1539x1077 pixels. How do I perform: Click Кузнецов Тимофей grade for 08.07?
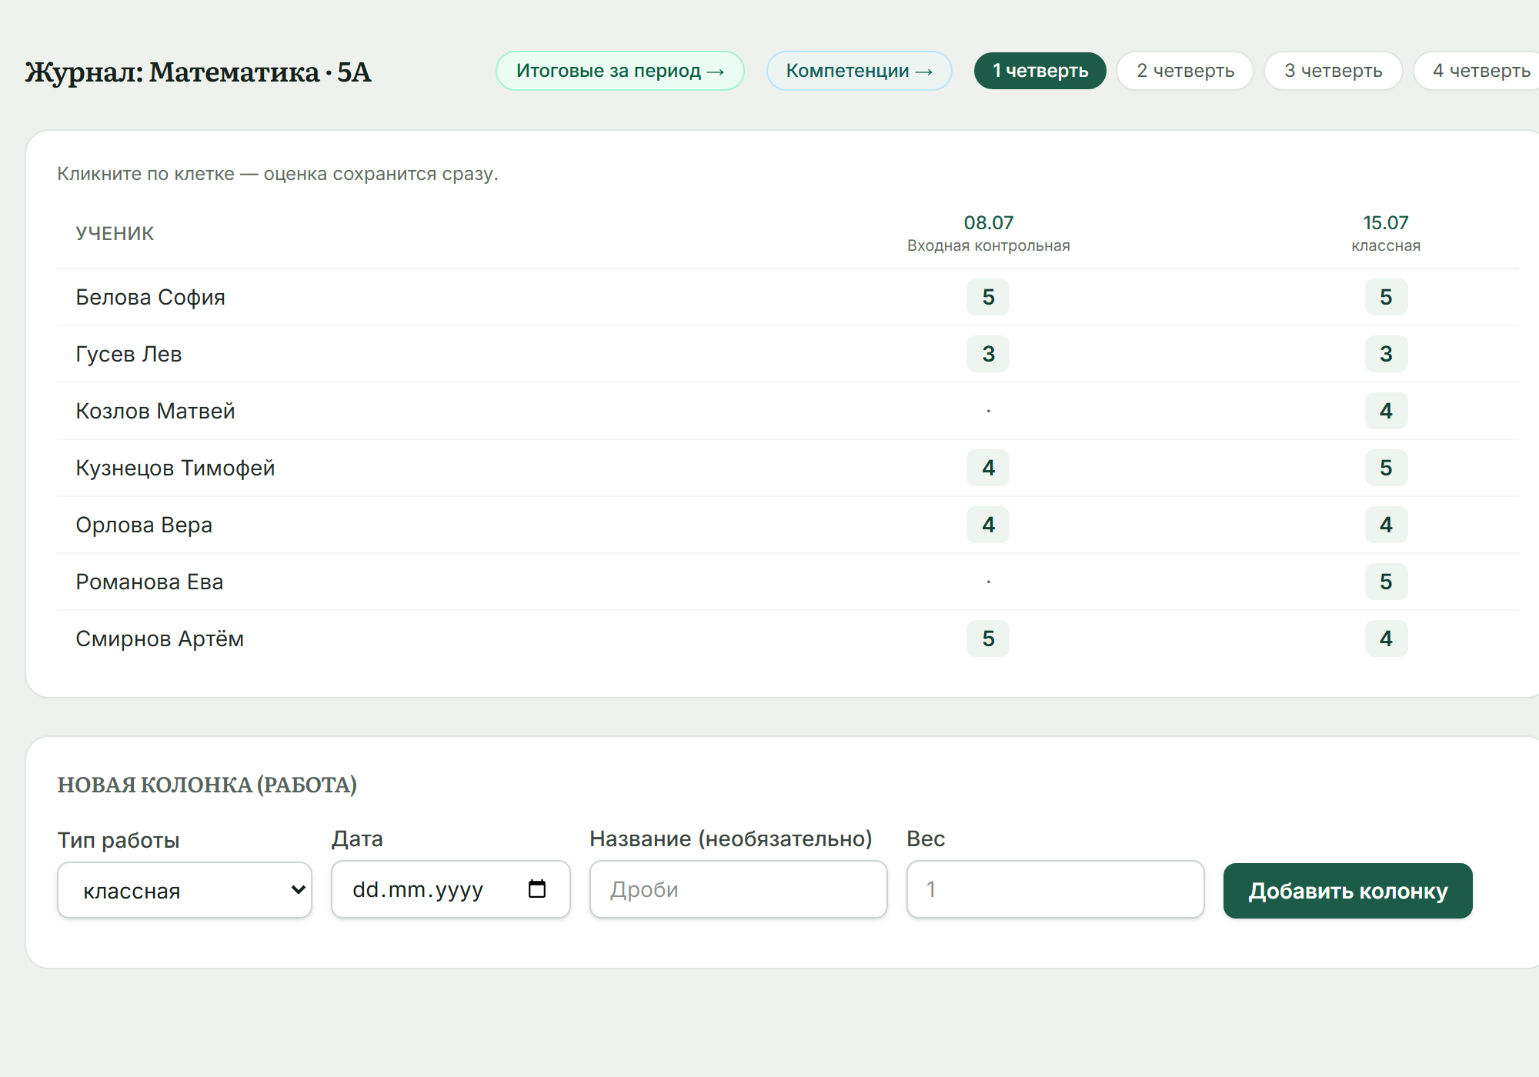[988, 468]
